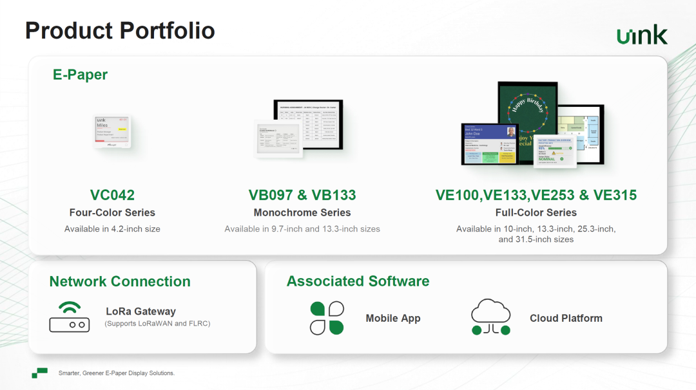The height and width of the screenshot is (390, 696).
Task: Click the VB097 & VB133 product name
Action: (302, 195)
